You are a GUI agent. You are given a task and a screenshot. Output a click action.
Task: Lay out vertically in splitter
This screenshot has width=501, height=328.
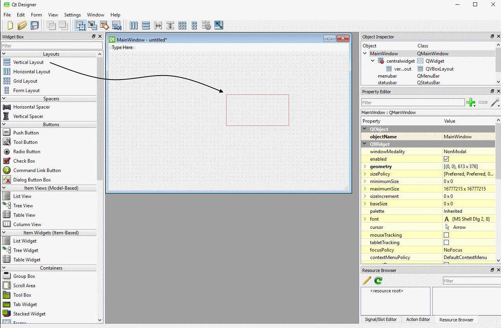(170, 25)
